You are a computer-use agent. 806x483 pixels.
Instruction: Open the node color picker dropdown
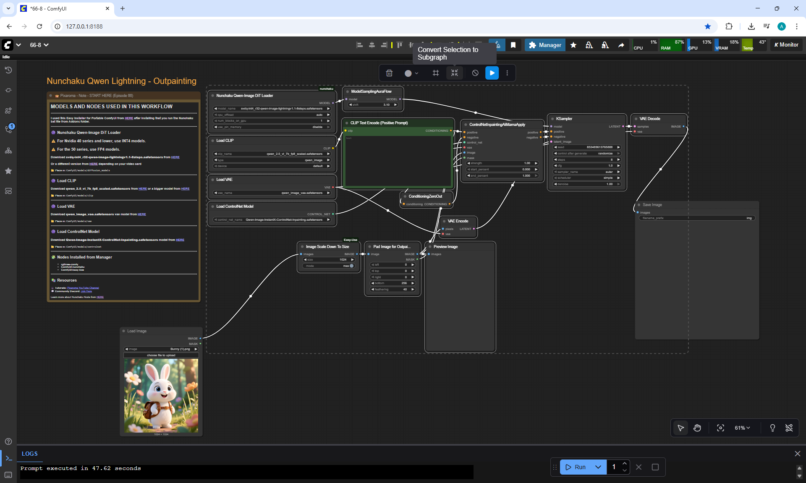[x=411, y=73]
